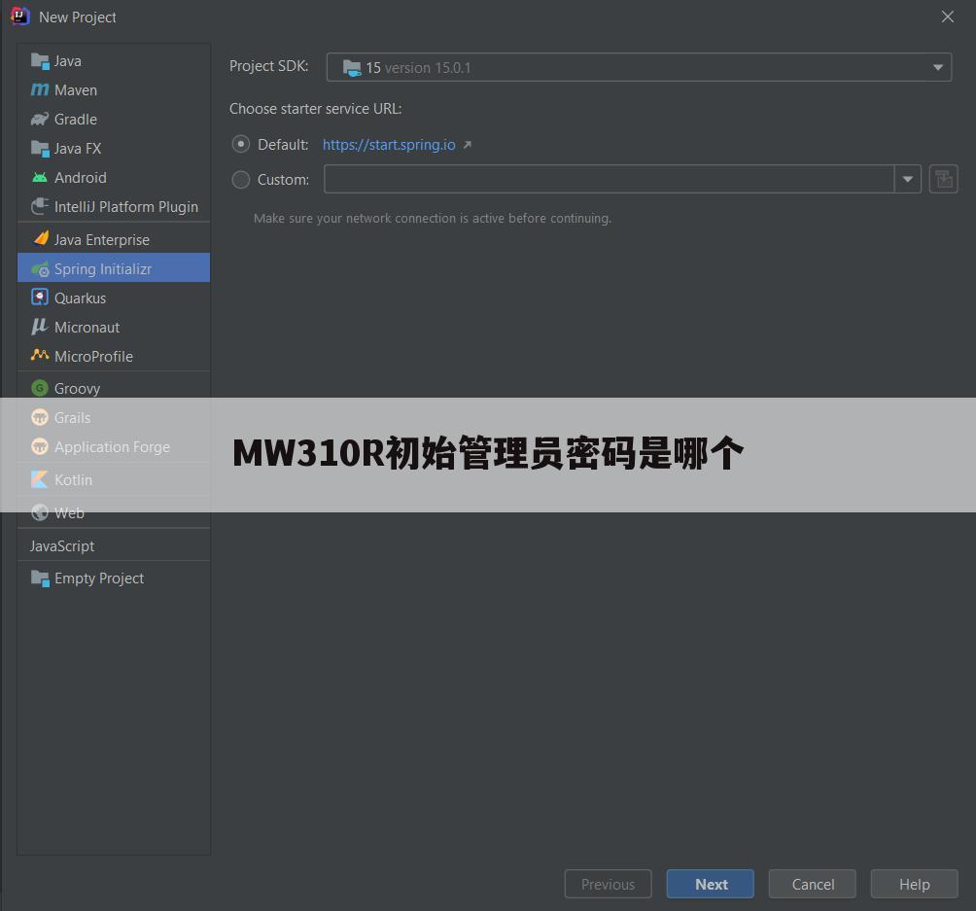This screenshot has height=911, width=976.
Task: Click the Gradle label text
Action: click(76, 119)
